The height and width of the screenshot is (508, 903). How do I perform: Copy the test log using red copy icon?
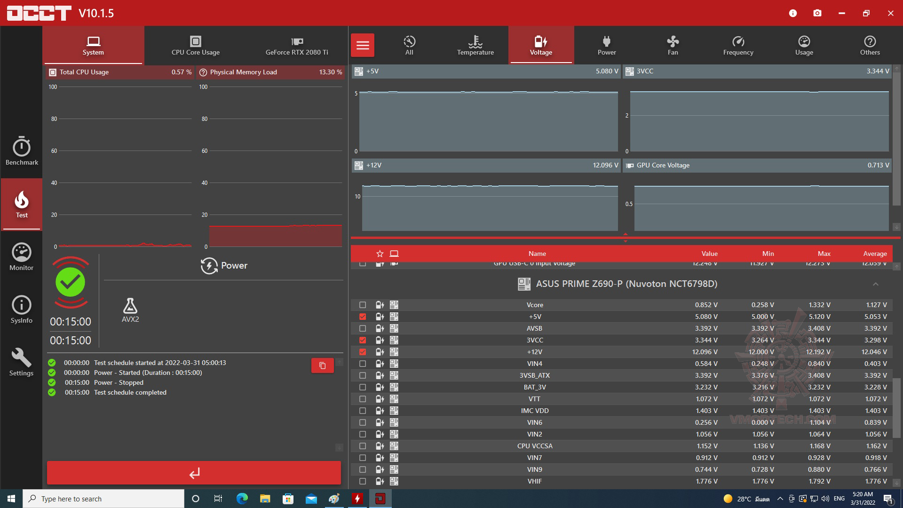click(323, 365)
